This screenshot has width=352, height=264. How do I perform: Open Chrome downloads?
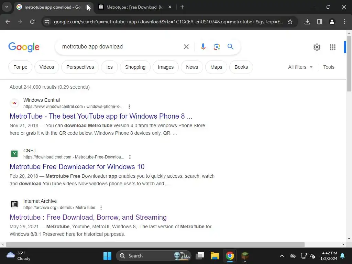click(x=307, y=22)
